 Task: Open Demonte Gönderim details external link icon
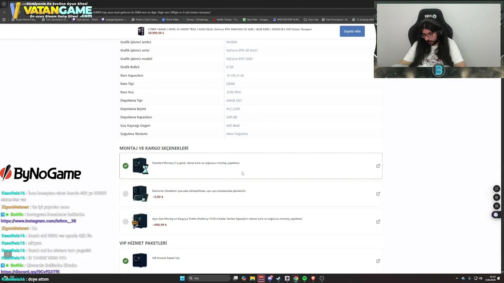378,194
